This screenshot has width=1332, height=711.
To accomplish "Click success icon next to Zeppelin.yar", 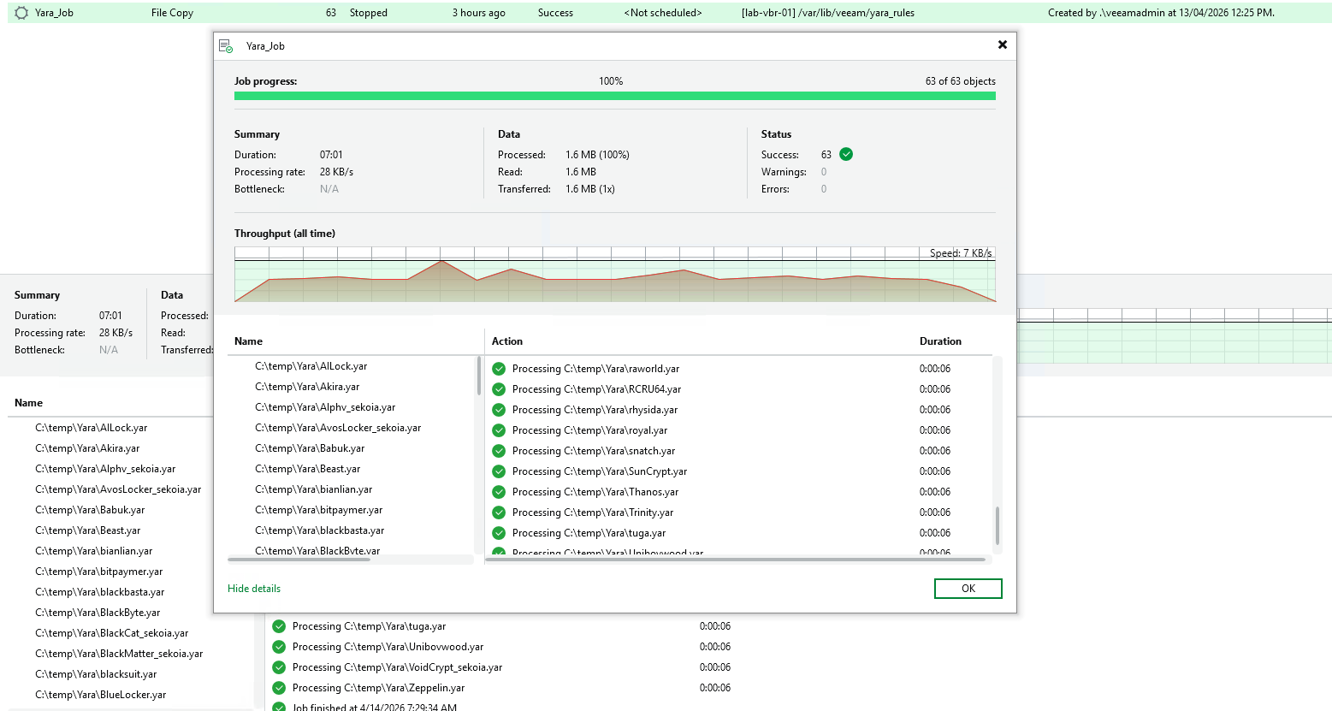I will [x=279, y=688].
